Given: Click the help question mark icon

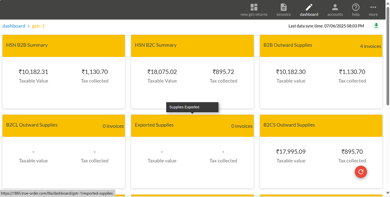Looking at the screenshot, I should tap(356, 7).
